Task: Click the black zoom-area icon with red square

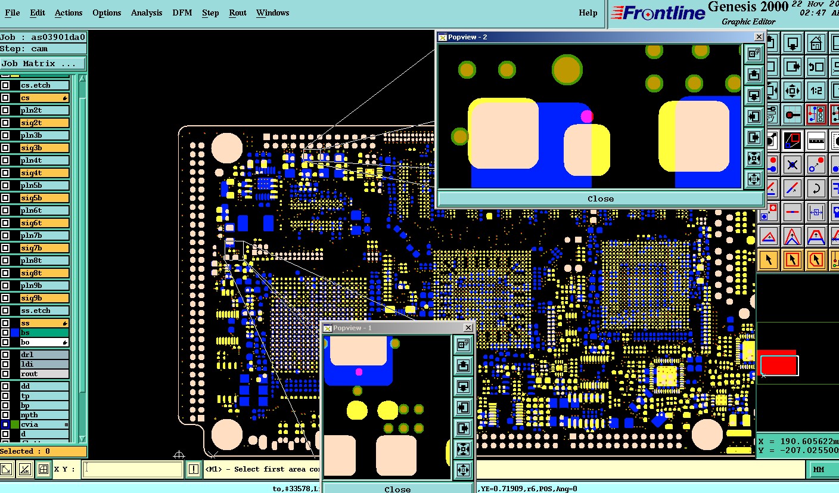Action: pos(792,139)
